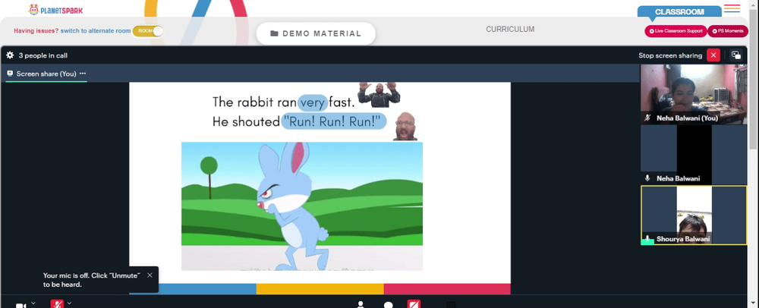Toggle picture-in-picture view icon
Screen dimensions: 759x308
[735, 55]
